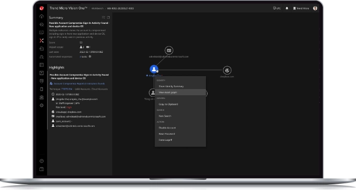
Task: Open the automated response tasks link
Action: pos(83,56)
